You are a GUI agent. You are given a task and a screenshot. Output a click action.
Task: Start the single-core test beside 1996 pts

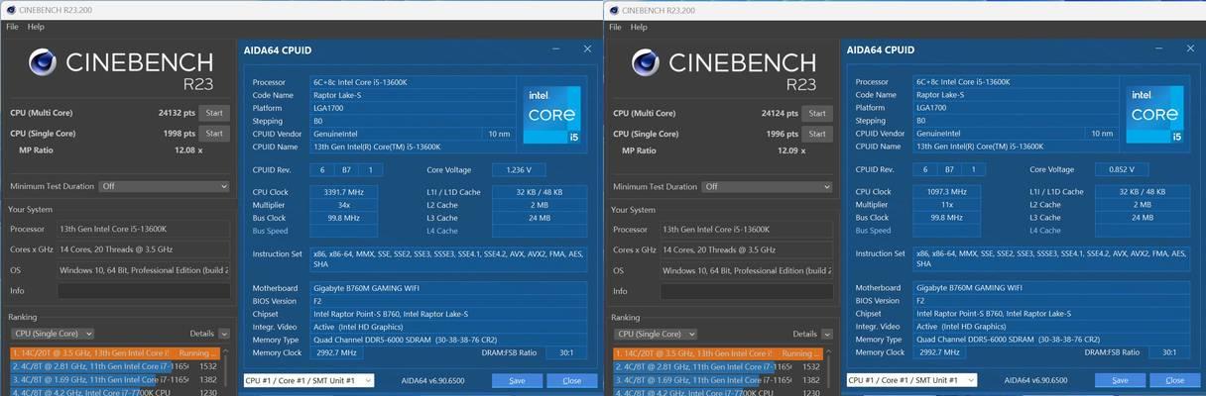[x=817, y=133]
